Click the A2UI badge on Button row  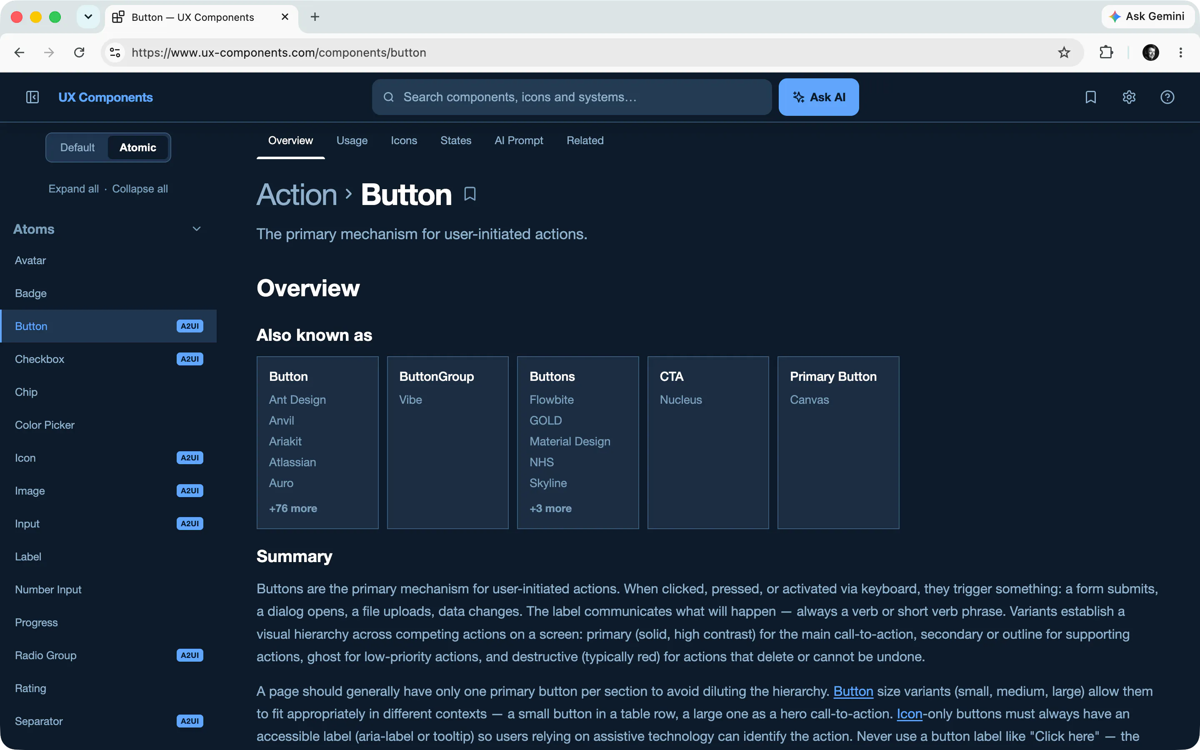[190, 326]
